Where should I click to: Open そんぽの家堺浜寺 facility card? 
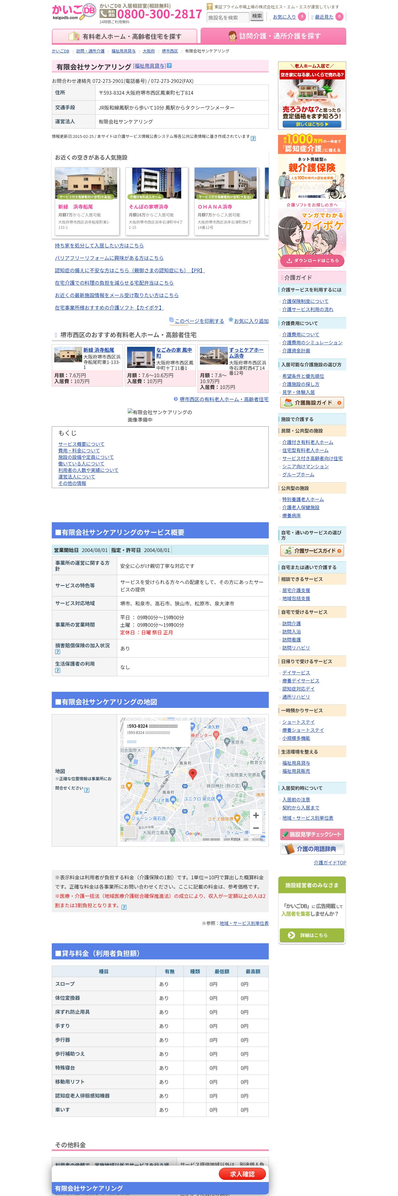[157, 201]
